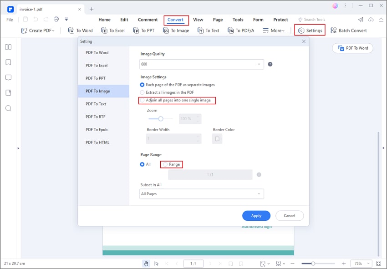The width and height of the screenshot is (387, 269).
Task: Open the Image Quality 600 dropdown
Action: pos(202,64)
